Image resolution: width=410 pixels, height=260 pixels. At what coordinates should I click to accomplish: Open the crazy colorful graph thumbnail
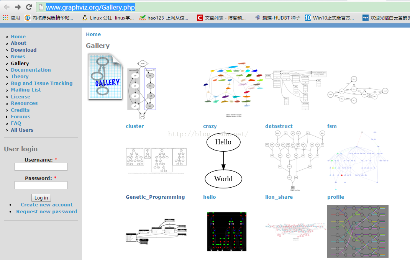click(x=233, y=89)
